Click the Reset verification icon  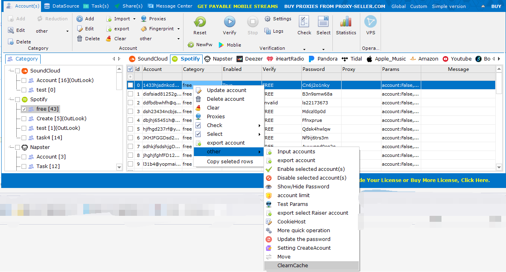(200, 22)
